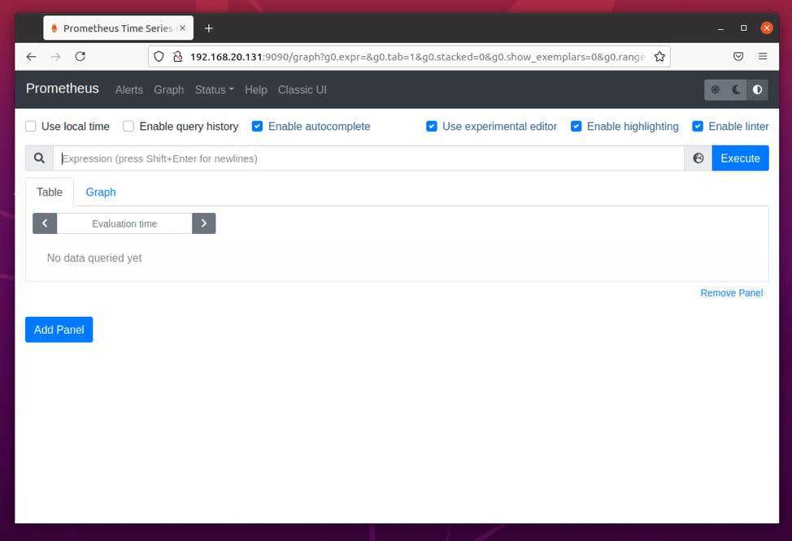
Task: Click the browser forward arrow
Action: coord(55,57)
